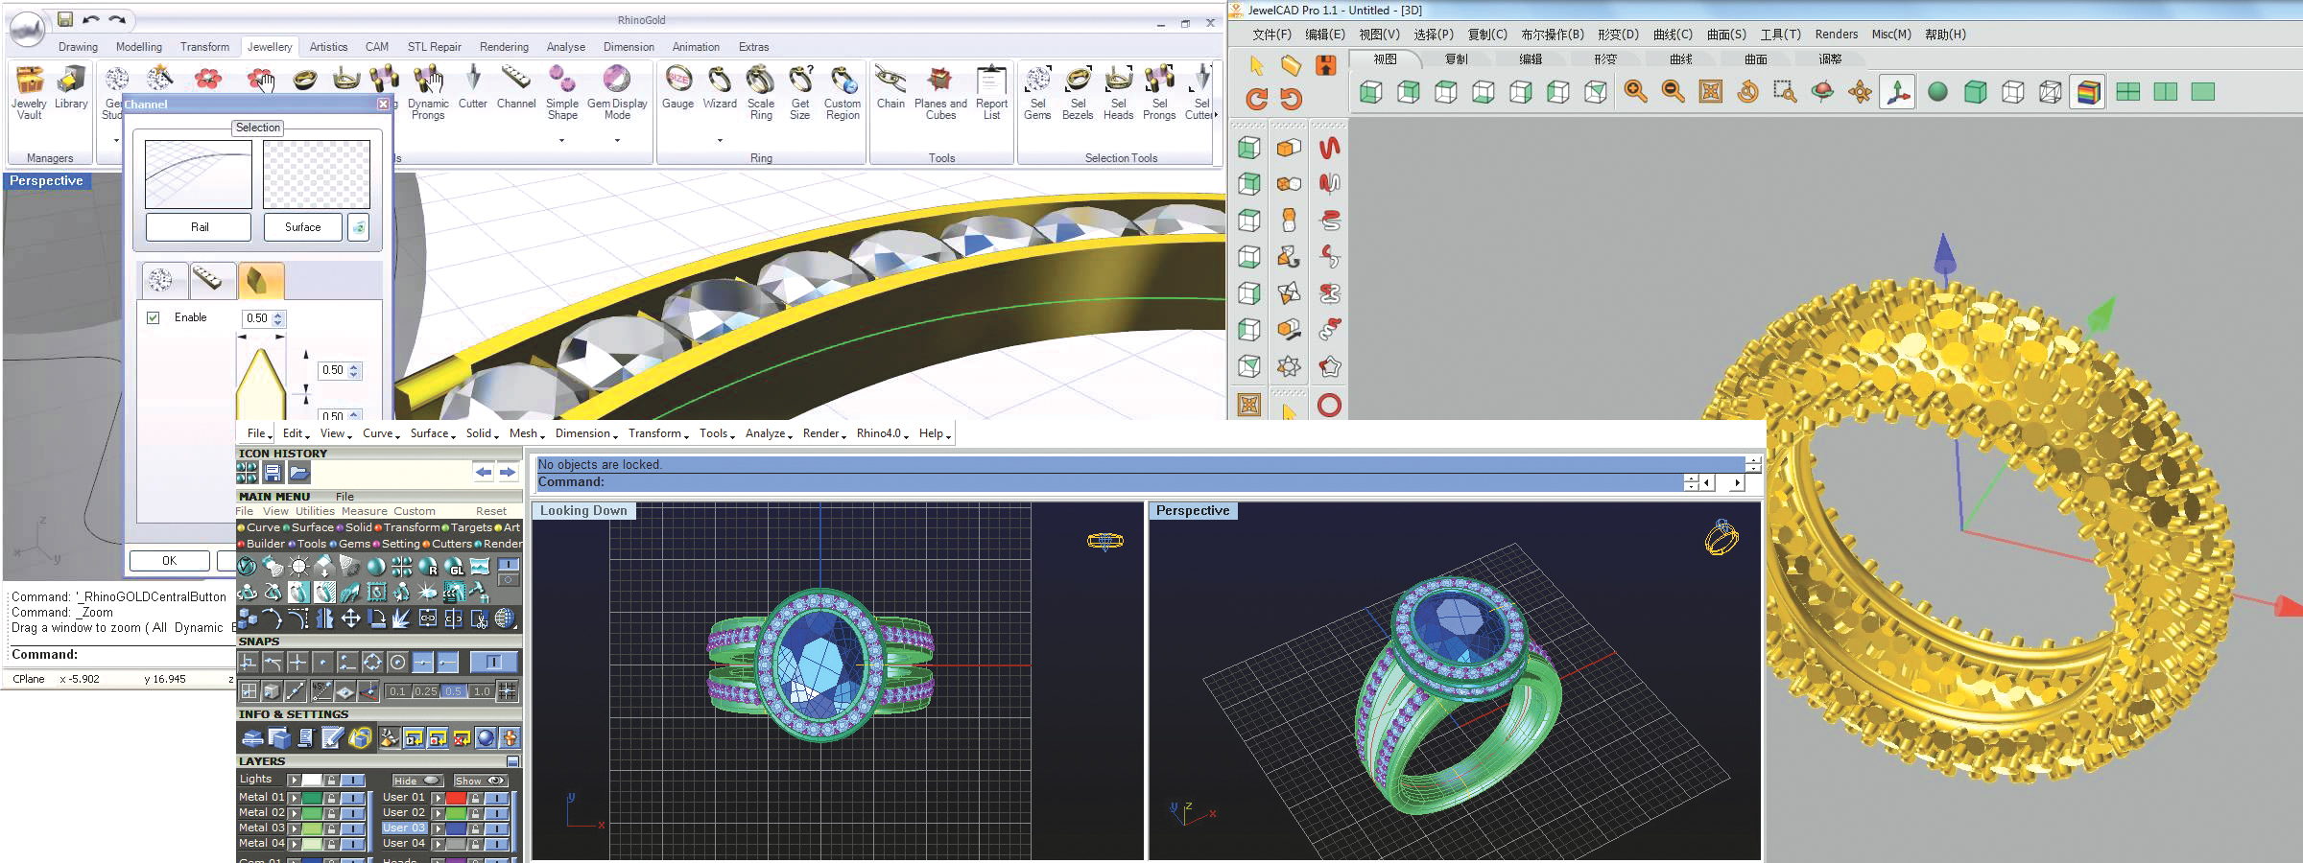This screenshot has height=863, width=2303.
Task: Open the Rhino4.0 menu in Matrix
Action: pyautogui.click(x=883, y=433)
